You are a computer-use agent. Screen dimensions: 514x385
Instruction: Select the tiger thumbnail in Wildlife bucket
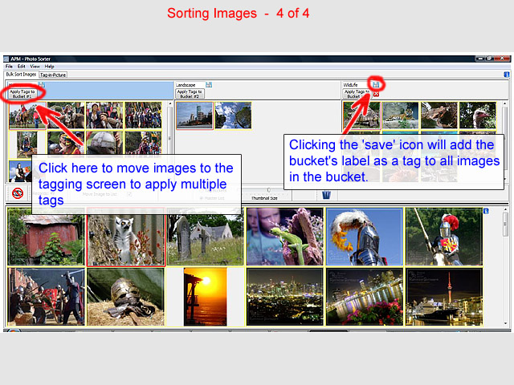(x=401, y=115)
